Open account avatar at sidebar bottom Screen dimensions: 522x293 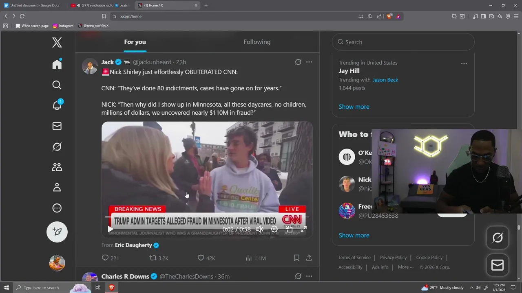(57, 263)
